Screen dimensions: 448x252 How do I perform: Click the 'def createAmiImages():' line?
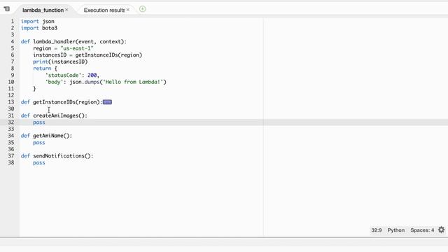[x=54, y=115]
